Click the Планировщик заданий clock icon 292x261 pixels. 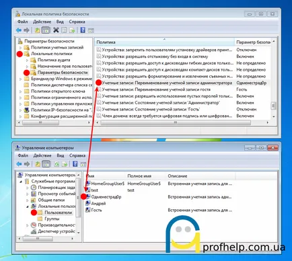(x=34, y=187)
